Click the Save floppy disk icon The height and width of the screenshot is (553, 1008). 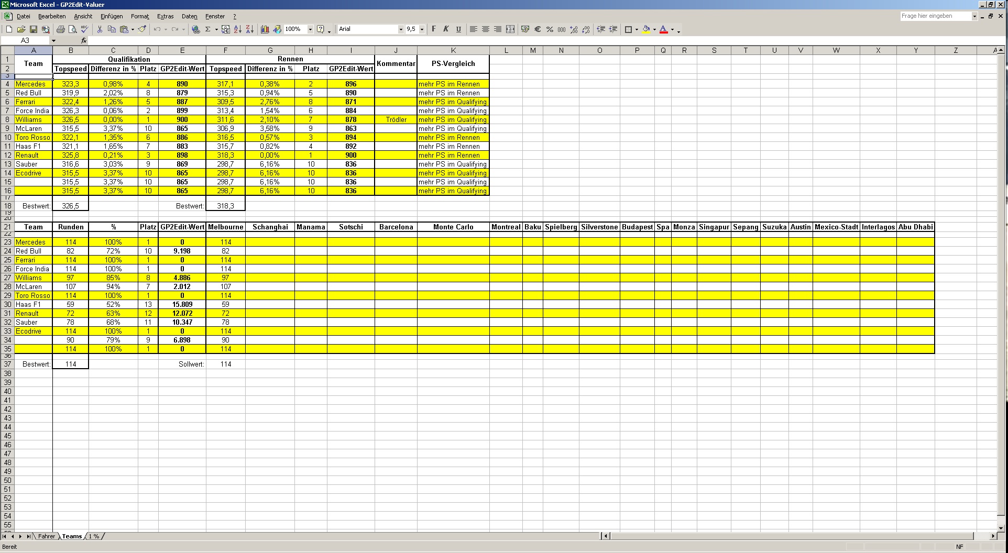tap(34, 29)
